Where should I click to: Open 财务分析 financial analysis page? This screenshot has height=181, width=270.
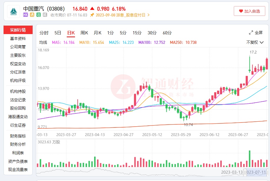(18, 144)
